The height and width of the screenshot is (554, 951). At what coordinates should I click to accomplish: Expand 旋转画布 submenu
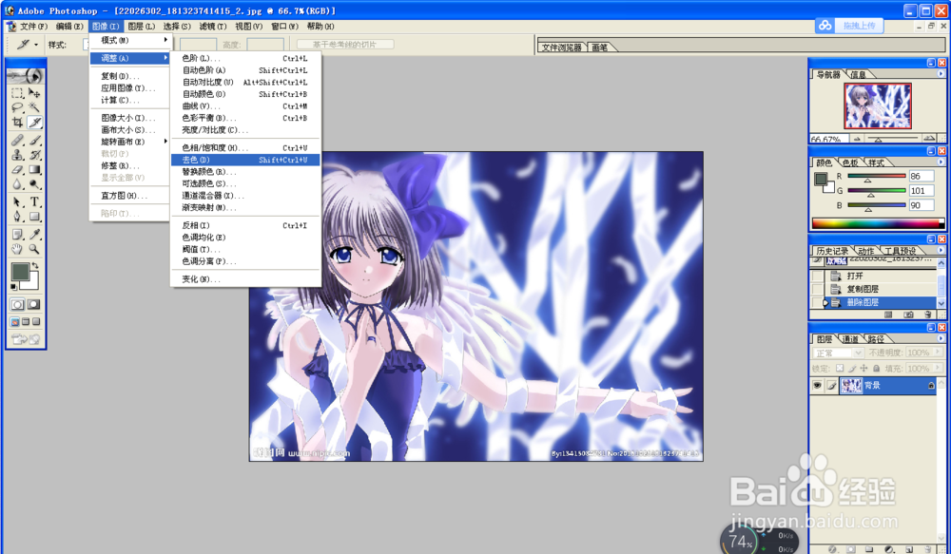[x=130, y=142]
